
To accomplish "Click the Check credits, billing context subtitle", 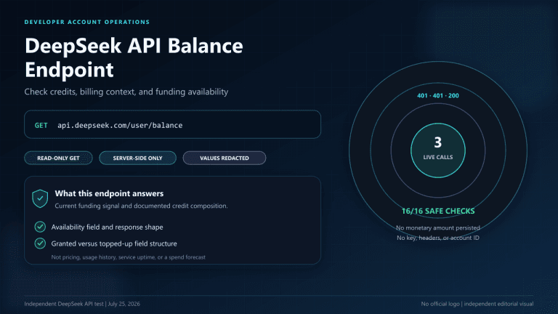I will (x=126, y=92).
